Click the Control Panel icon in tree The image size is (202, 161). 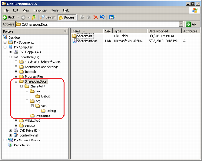[16, 135]
